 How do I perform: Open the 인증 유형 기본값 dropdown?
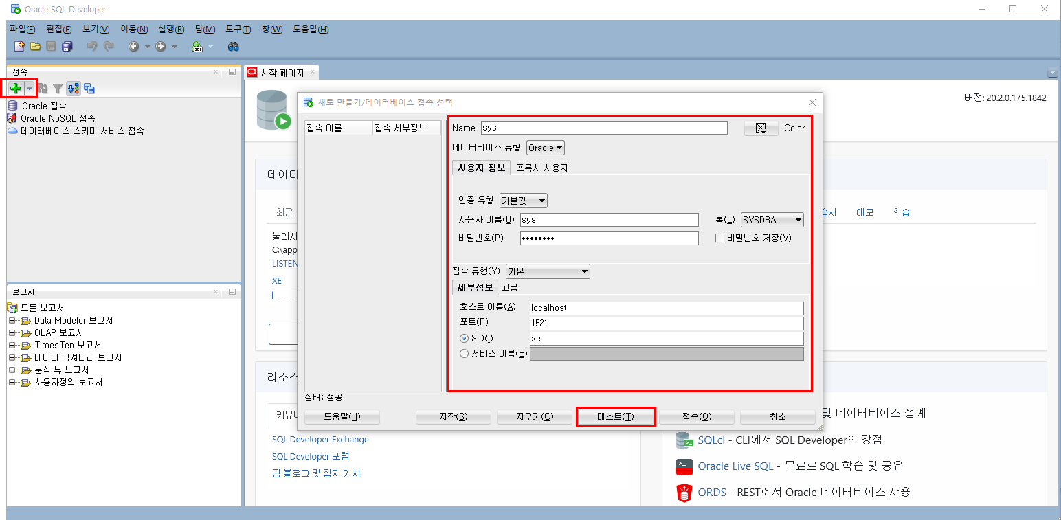click(x=524, y=201)
